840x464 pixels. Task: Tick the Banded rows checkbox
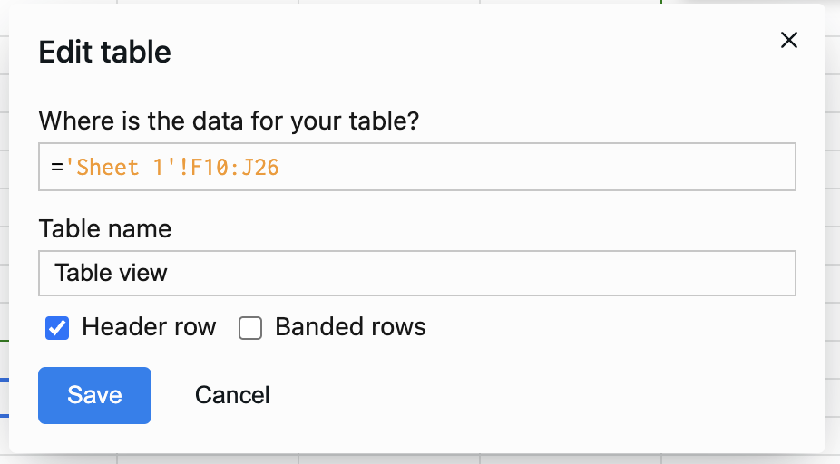click(250, 327)
